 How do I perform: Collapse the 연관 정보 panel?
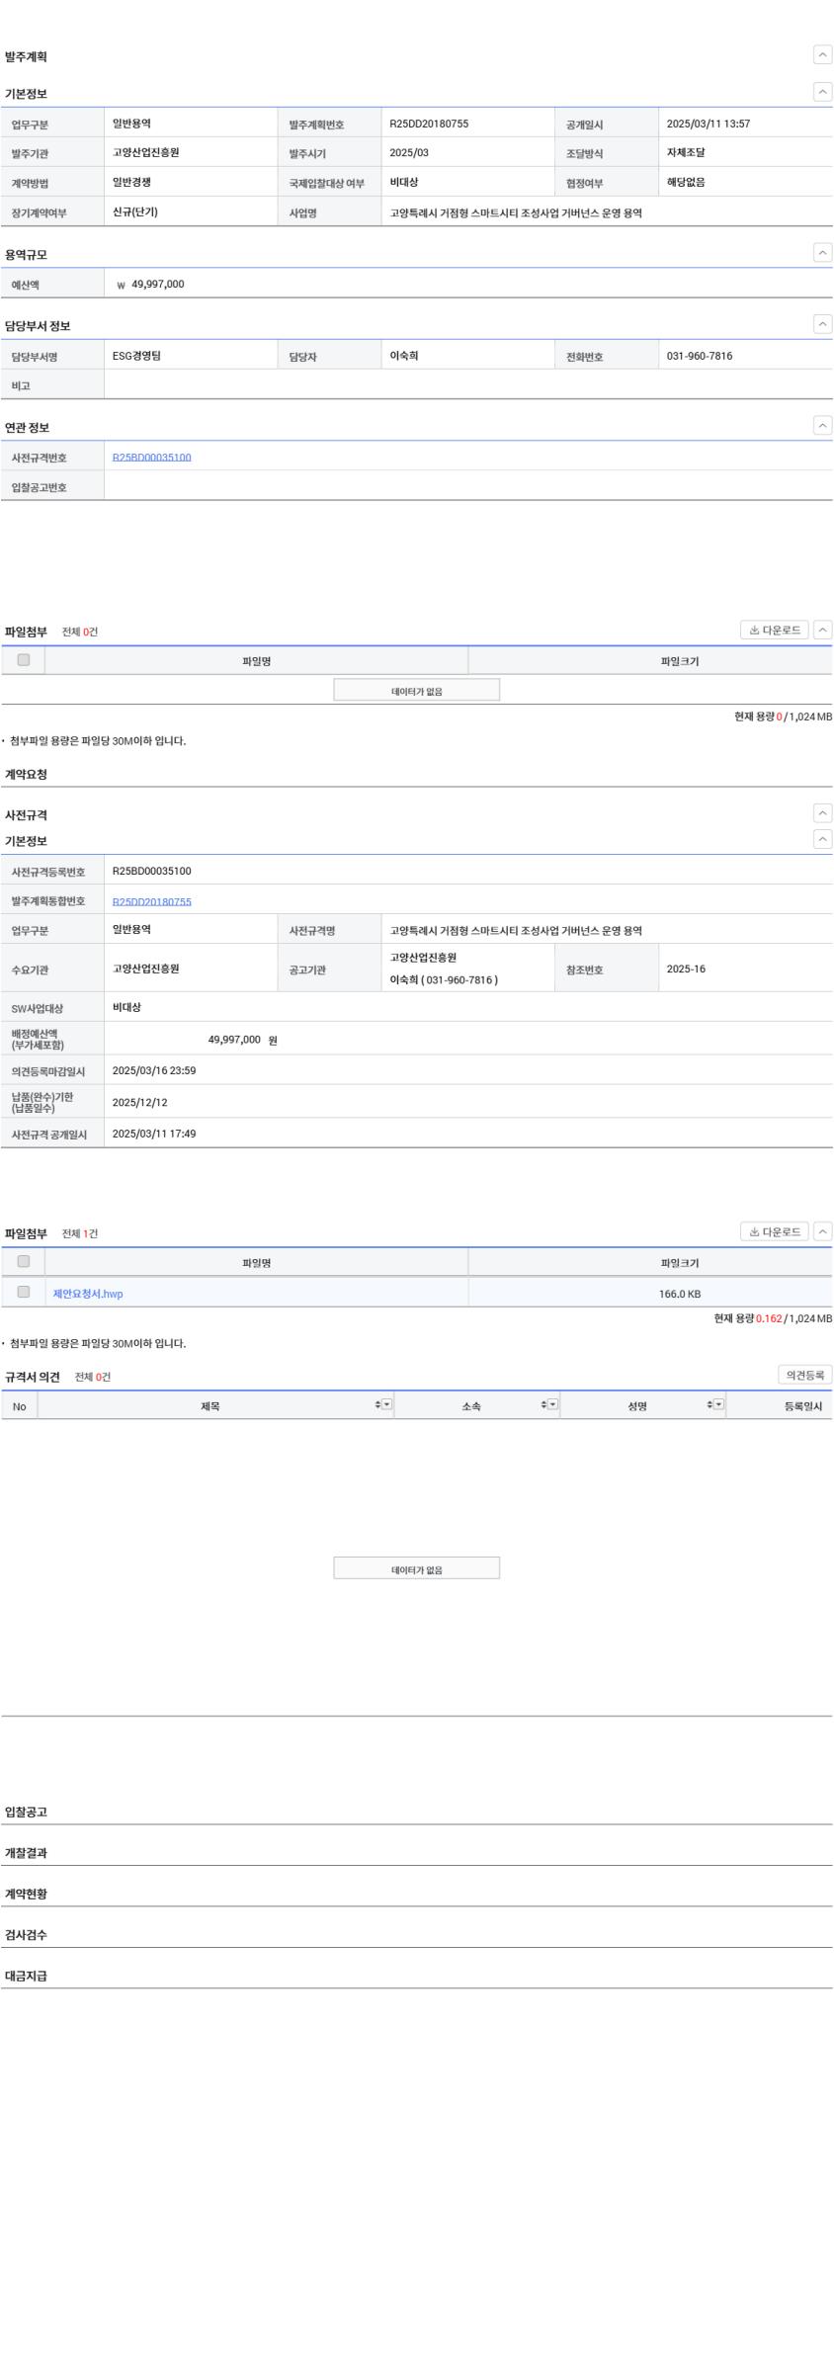822,426
